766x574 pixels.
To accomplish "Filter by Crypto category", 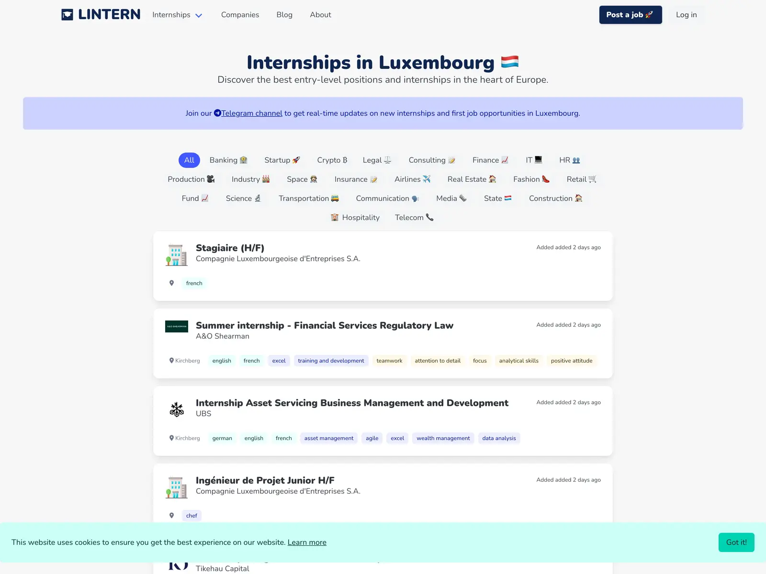I will (x=332, y=160).
